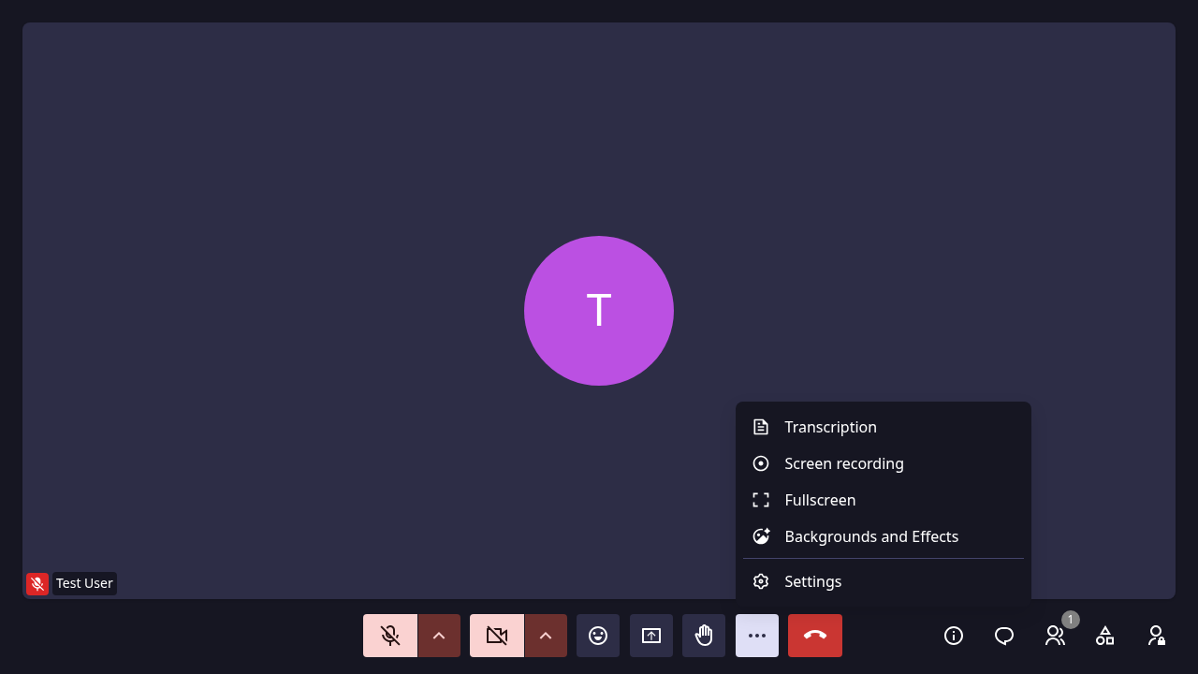Start screen share from toolbar
The image size is (1198, 674).
pos(651,636)
